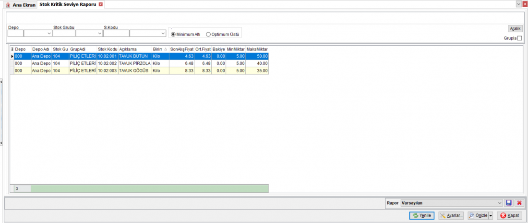Click the MinMiktar column header
528x223 pixels.
236,49
